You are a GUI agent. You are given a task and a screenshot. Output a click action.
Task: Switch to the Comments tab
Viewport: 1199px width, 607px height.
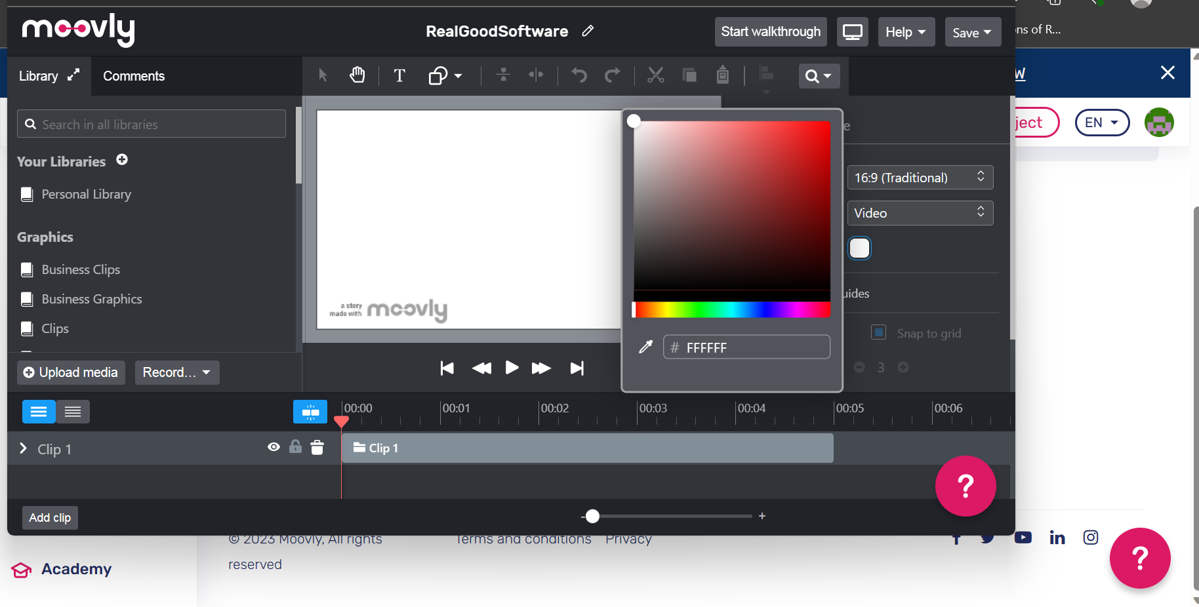tap(133, 76)
